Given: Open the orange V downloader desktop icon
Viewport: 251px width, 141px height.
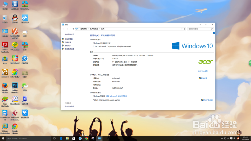Looking at the screenshot, I should (15, 33).
